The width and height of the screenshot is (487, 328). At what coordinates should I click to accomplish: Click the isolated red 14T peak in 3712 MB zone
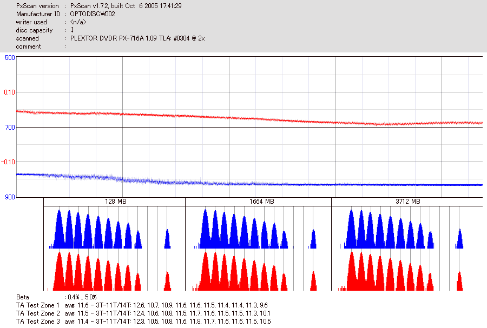point(459,282)
